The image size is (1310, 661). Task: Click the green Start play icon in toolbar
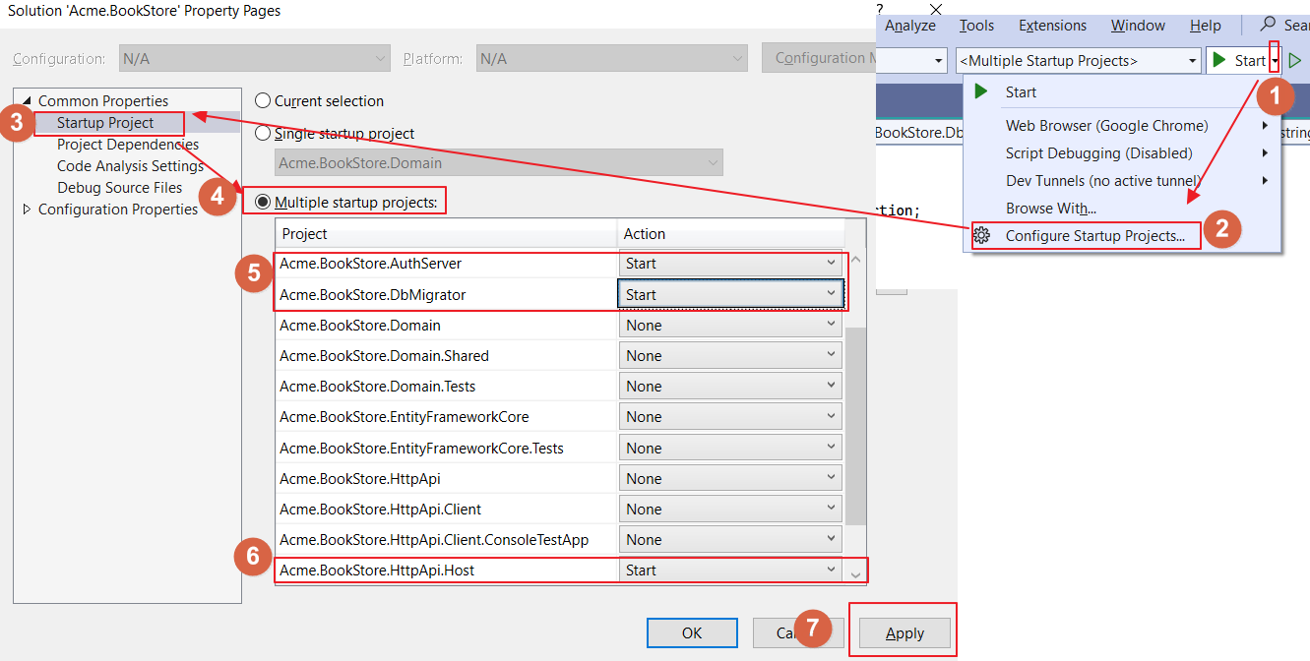pos(1220,60)
